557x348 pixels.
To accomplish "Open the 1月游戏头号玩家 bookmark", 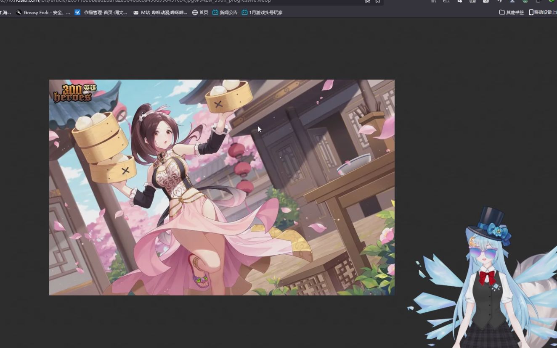I will tap(262, 13).
